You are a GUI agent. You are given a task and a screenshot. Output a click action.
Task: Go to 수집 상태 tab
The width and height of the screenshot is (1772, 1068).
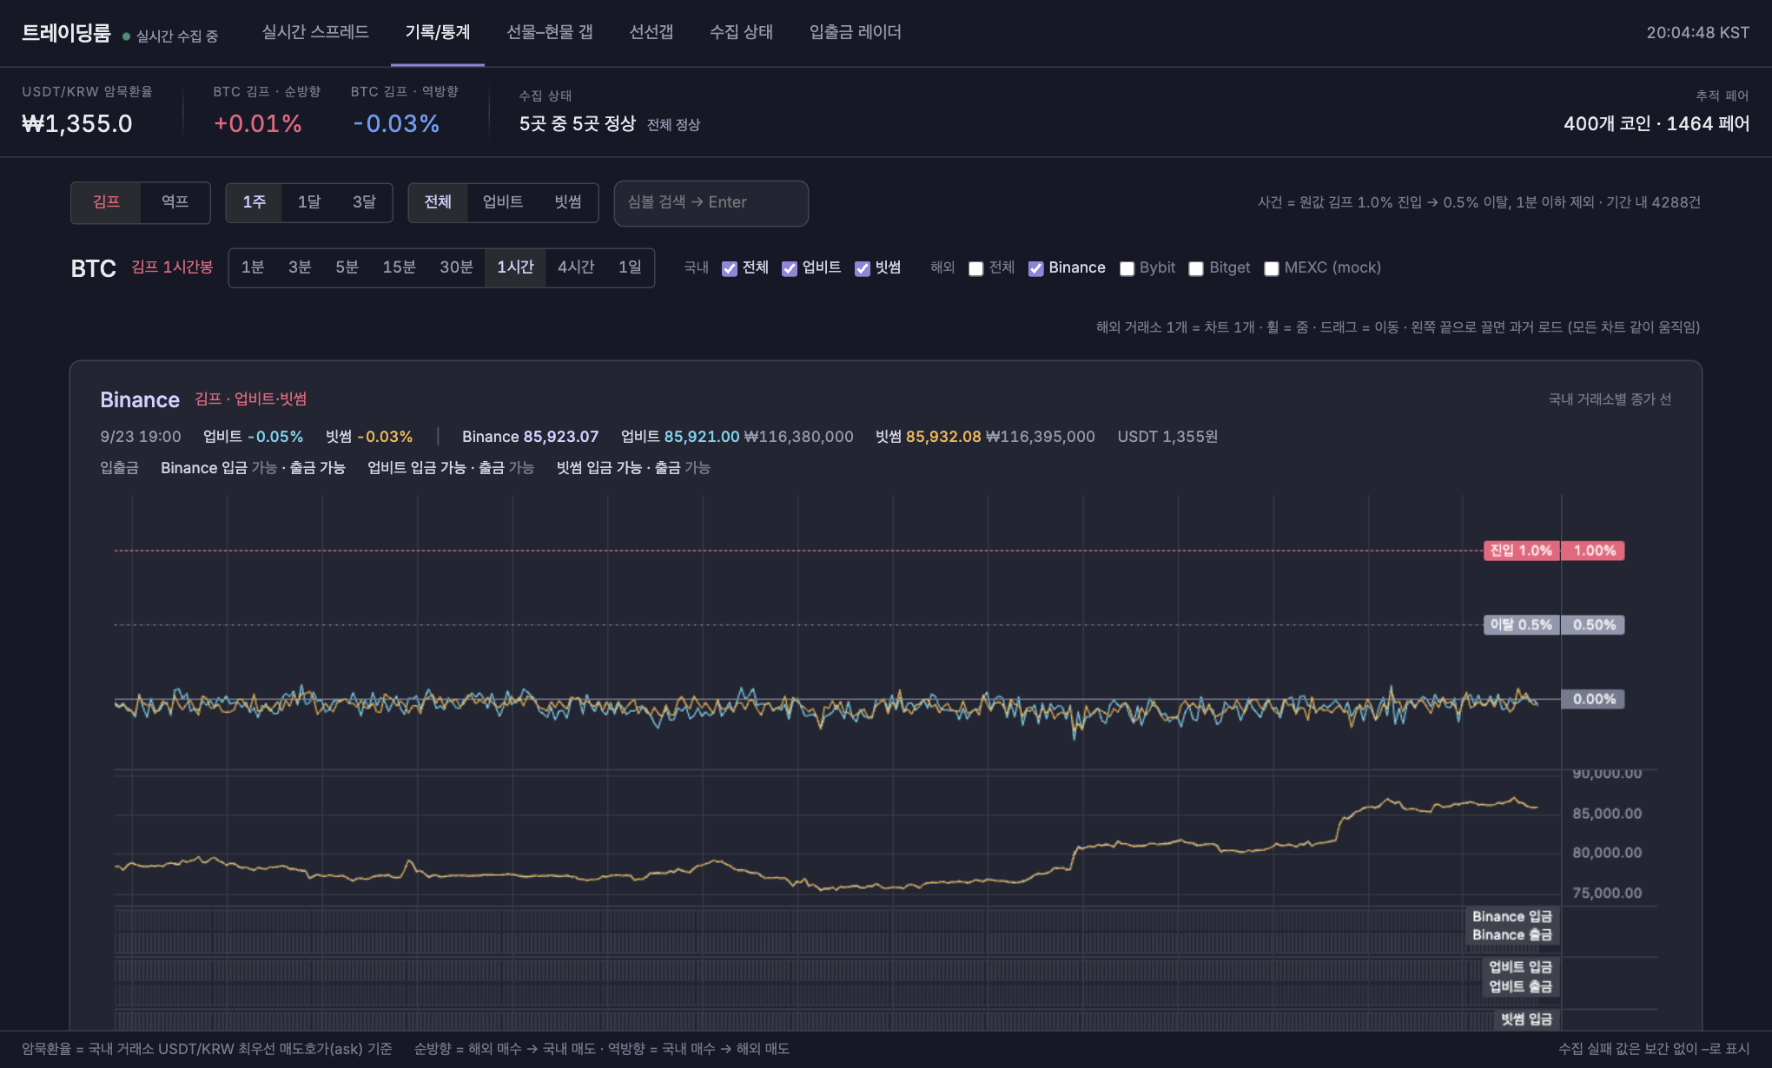(741, 32)
